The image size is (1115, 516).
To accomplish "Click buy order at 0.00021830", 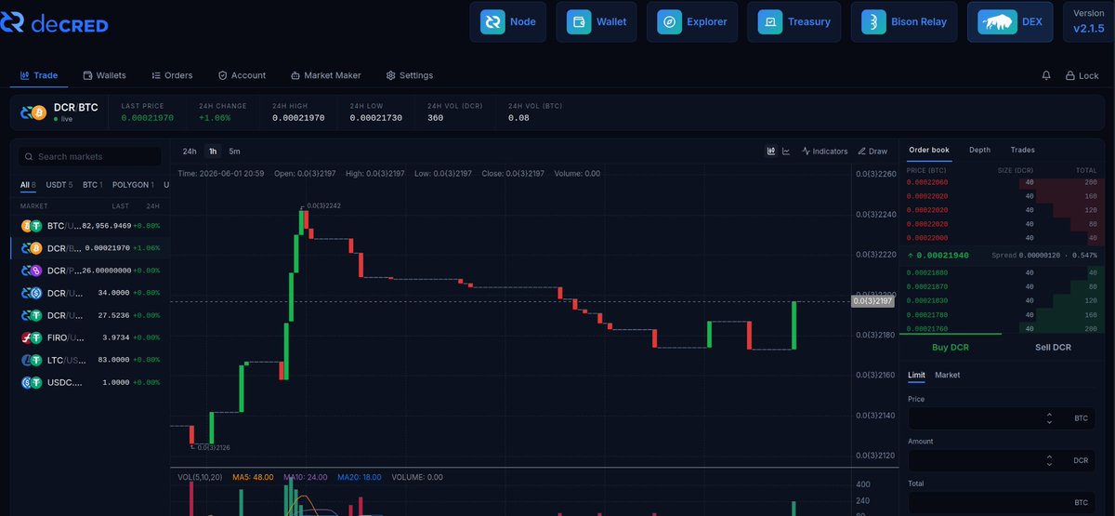I will [1002, 300].
